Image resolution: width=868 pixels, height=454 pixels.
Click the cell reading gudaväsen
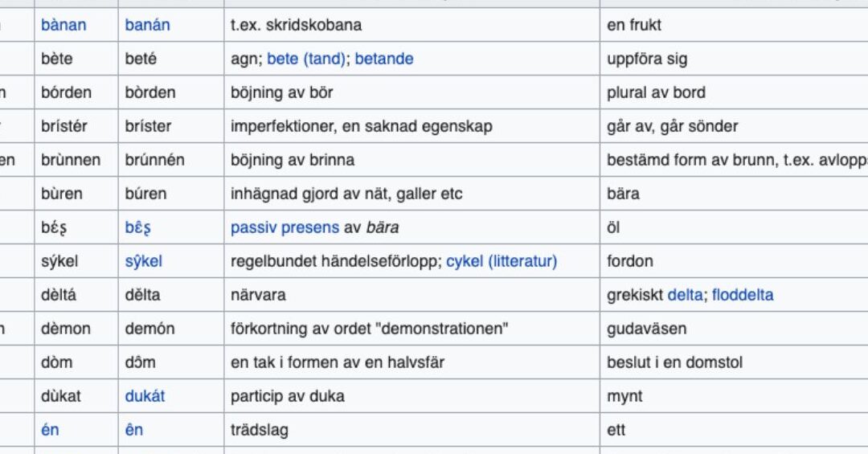coord(734,329)
